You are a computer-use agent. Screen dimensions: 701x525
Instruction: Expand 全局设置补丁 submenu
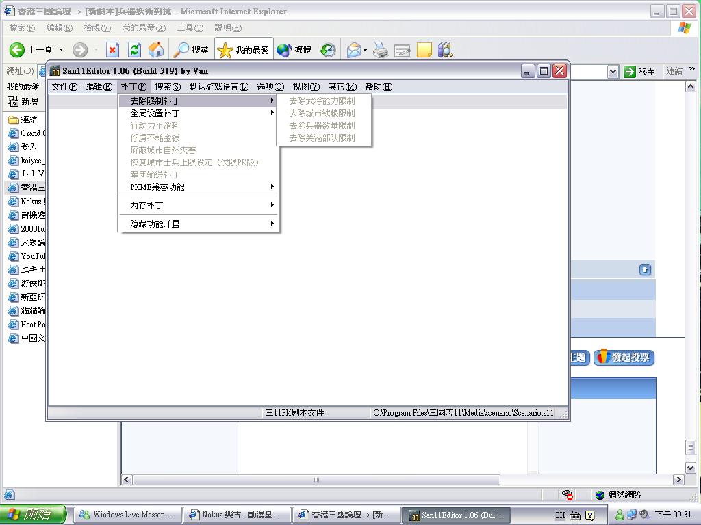pyautogui.click(x=199, y=113)
